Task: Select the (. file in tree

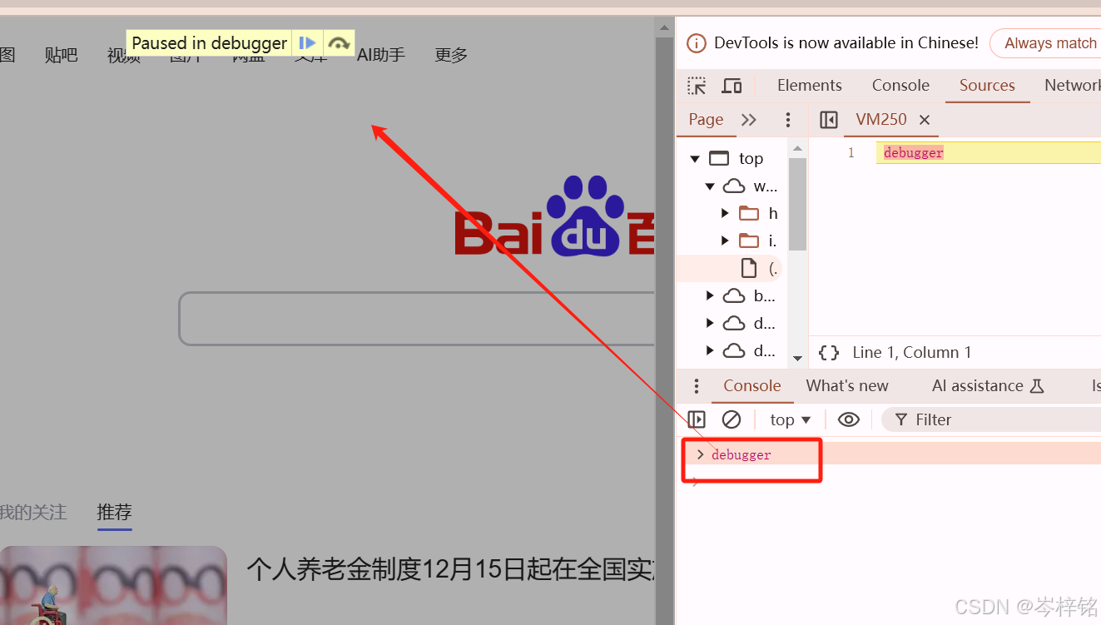Action: pyautogui.click(x=758, y=268)
